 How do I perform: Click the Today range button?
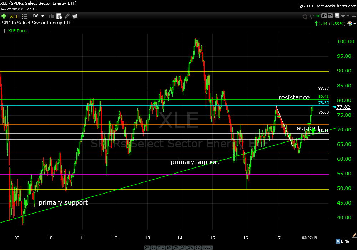(207, 247)
